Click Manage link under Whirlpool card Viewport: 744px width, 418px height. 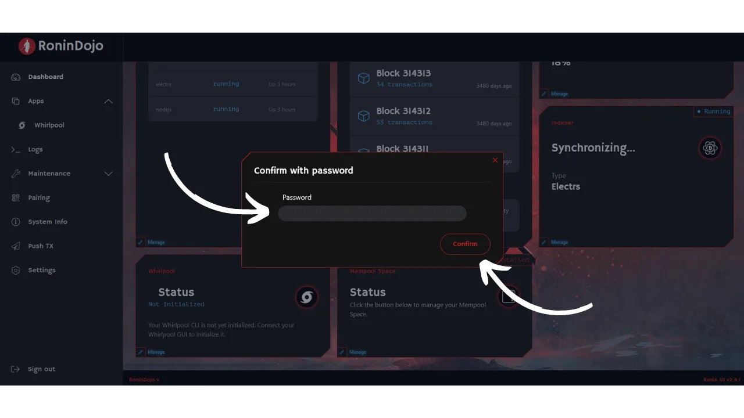coord(156,352)
